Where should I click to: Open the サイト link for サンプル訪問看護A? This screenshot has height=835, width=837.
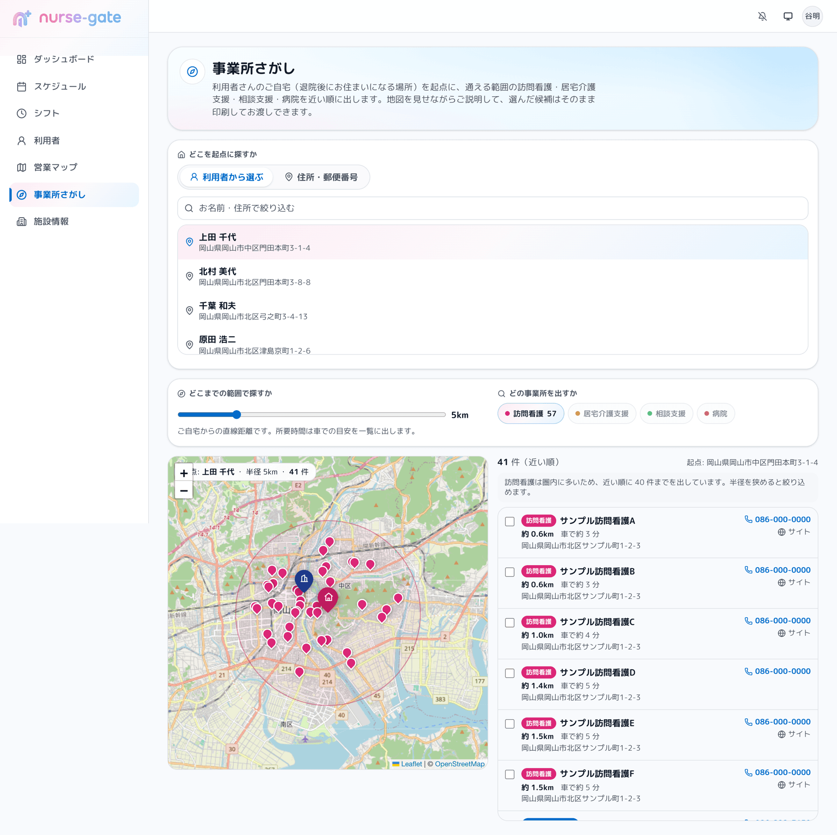tap(794, 532)
